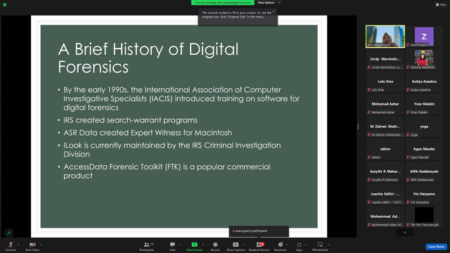Start recording with the Record button
The image size is (450, 253).
(x=215, y=246)
